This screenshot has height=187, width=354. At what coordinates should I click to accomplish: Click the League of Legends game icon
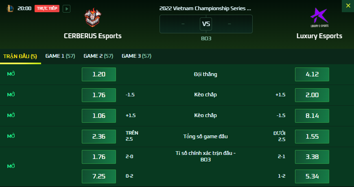10,9
